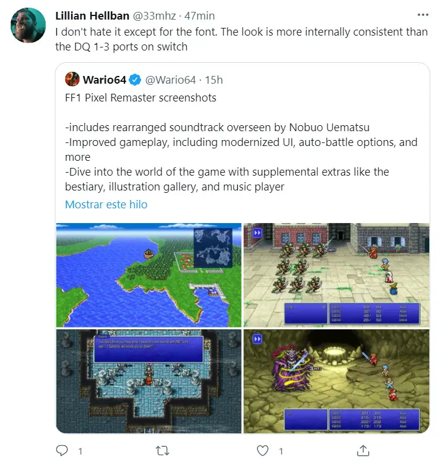The image size is (440, 464).
Task: Like the tweet with heart icon
Action: coord(263,451)
